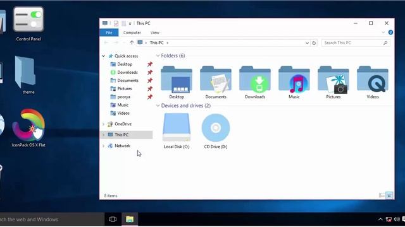Select Videos in navigation sidebar

coord(123,113)
